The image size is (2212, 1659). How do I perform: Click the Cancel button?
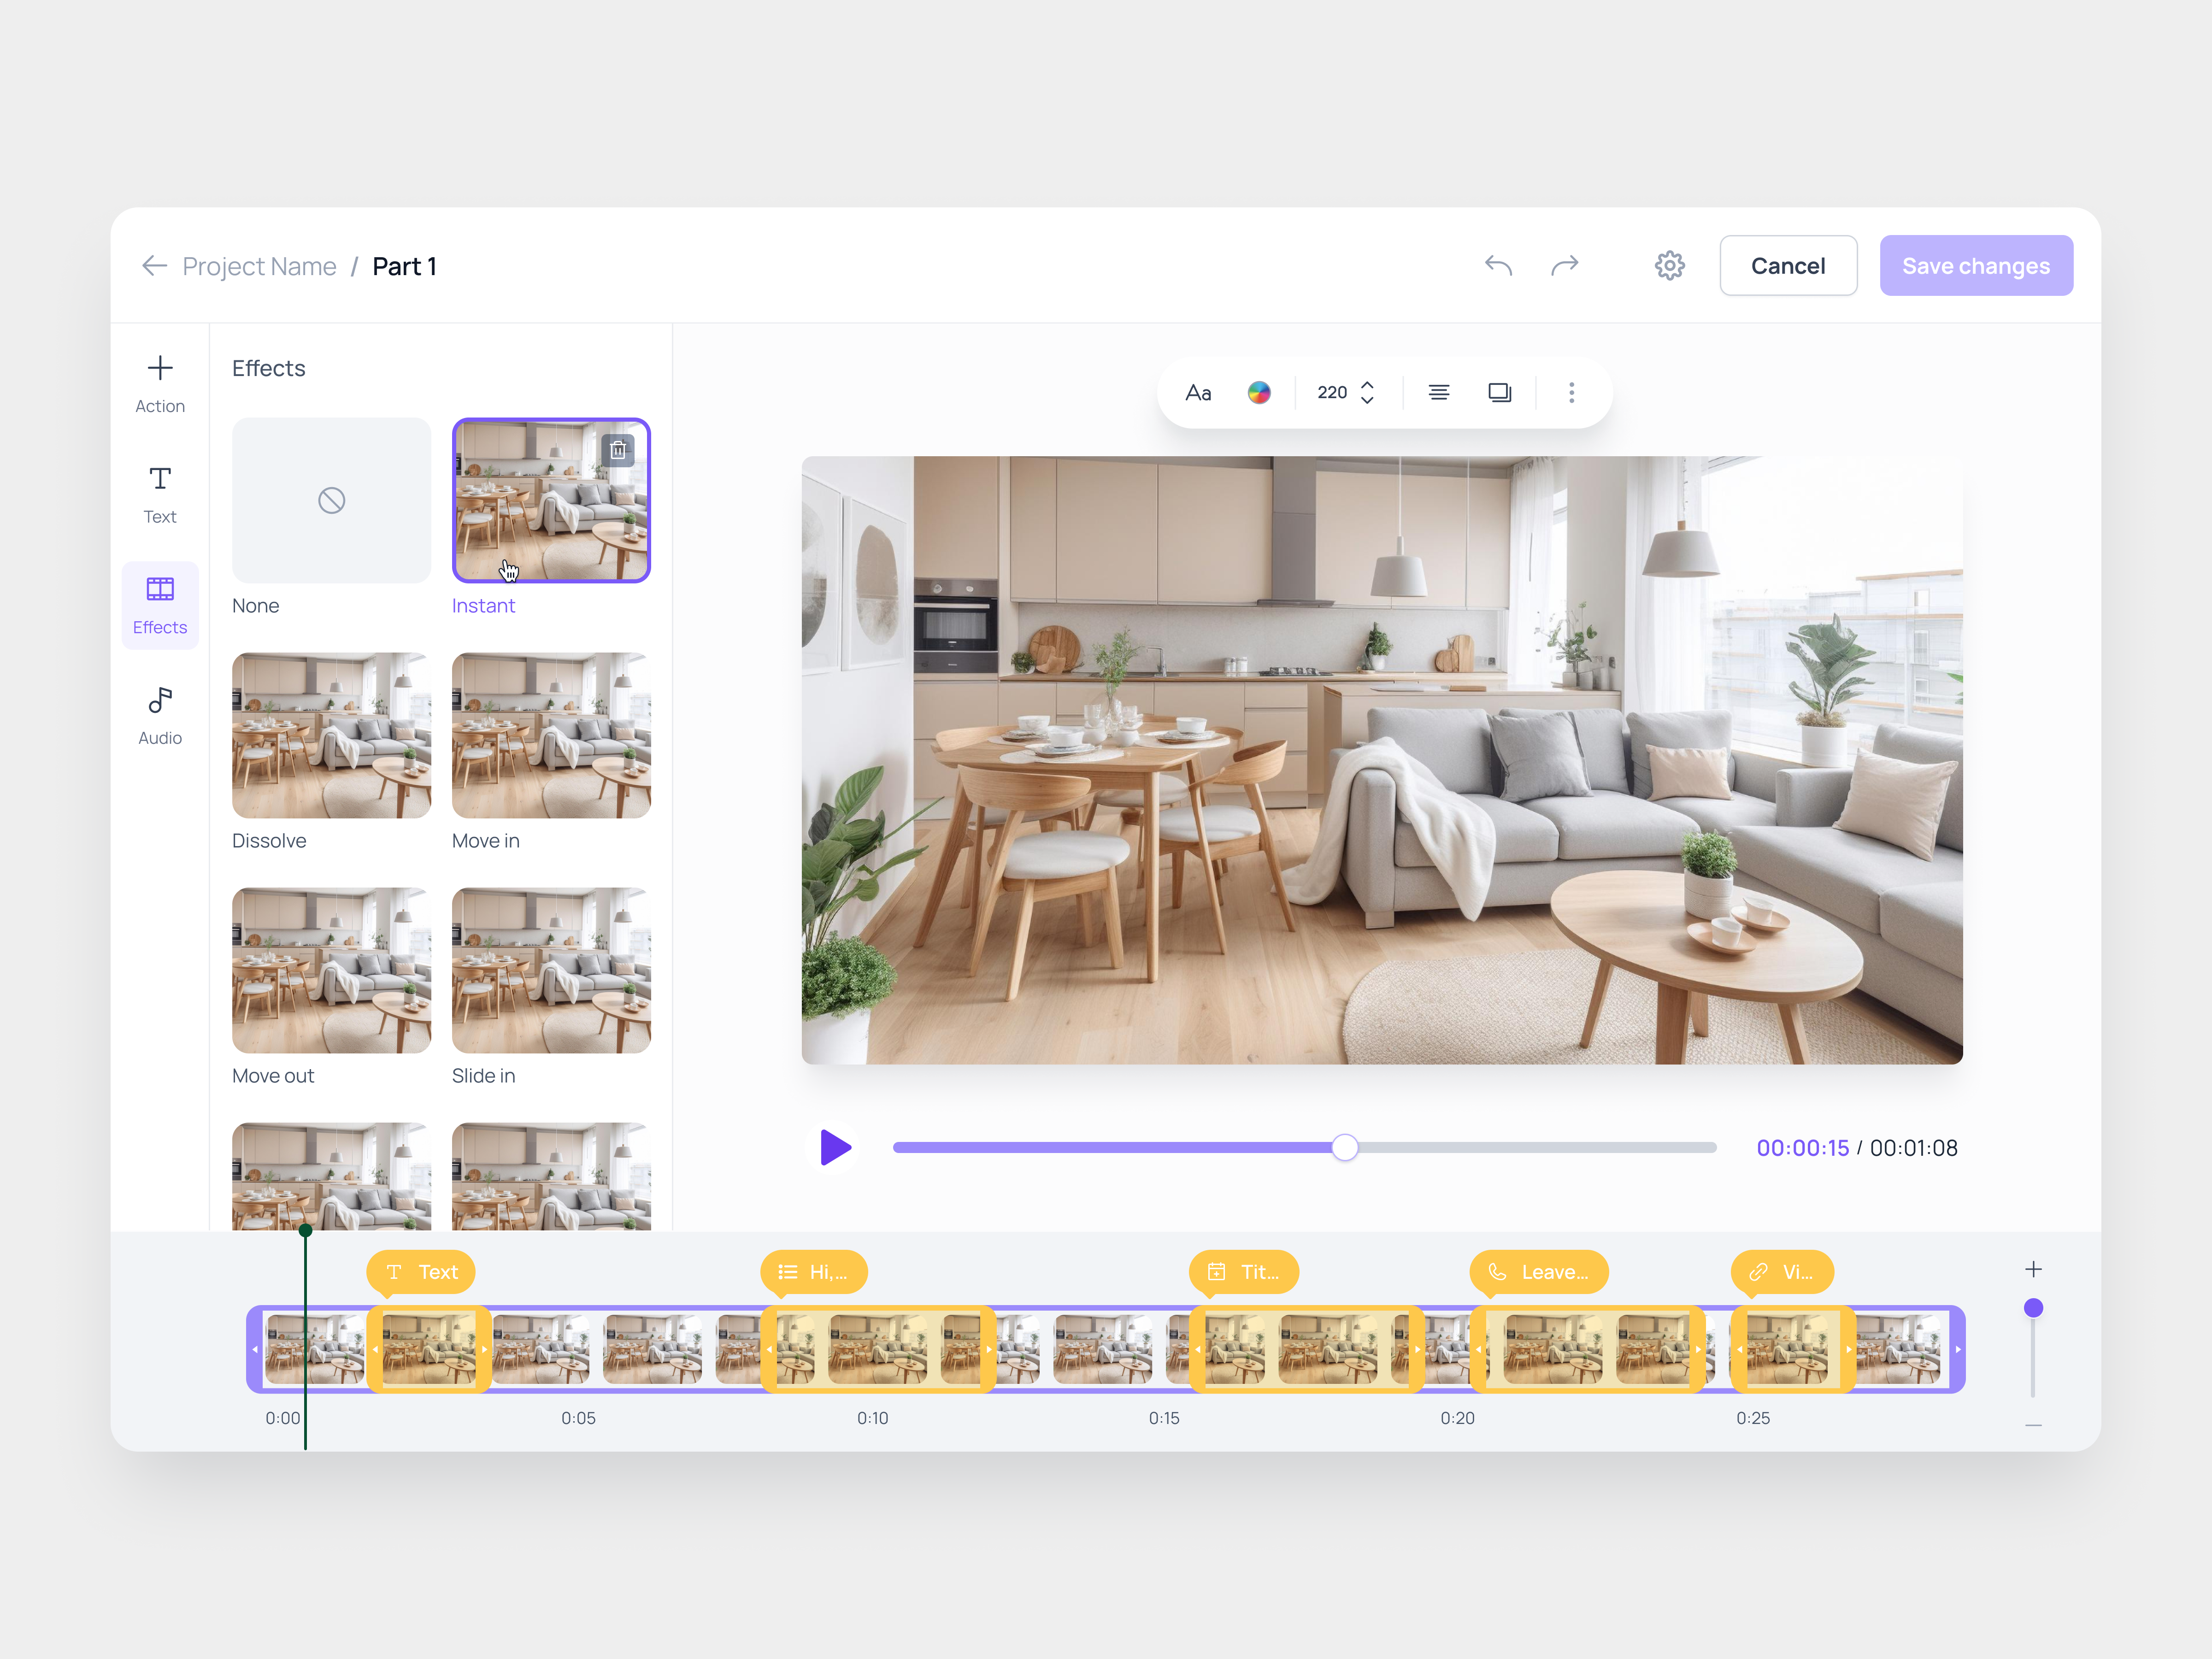click(x=1788, y=265)
